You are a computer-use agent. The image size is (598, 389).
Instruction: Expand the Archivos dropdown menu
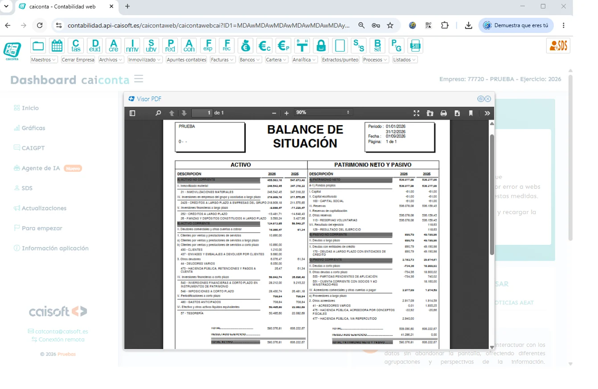click(x=111, y=60)
